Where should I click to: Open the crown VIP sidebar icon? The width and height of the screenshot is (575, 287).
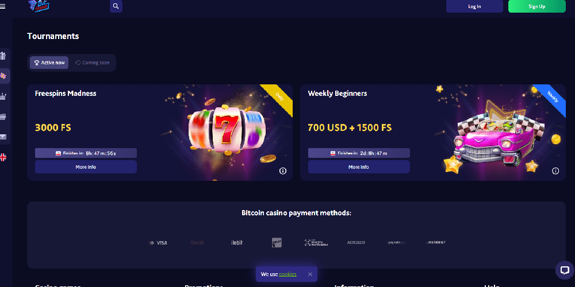coord(3,96)
